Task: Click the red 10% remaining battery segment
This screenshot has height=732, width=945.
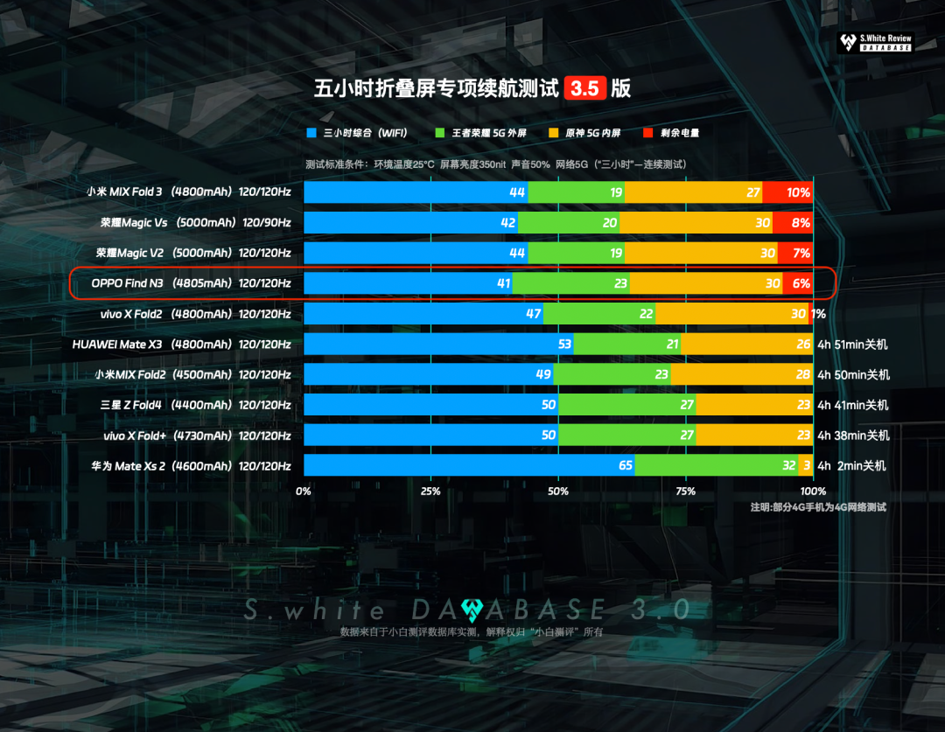Action: (x=787, y=192)
